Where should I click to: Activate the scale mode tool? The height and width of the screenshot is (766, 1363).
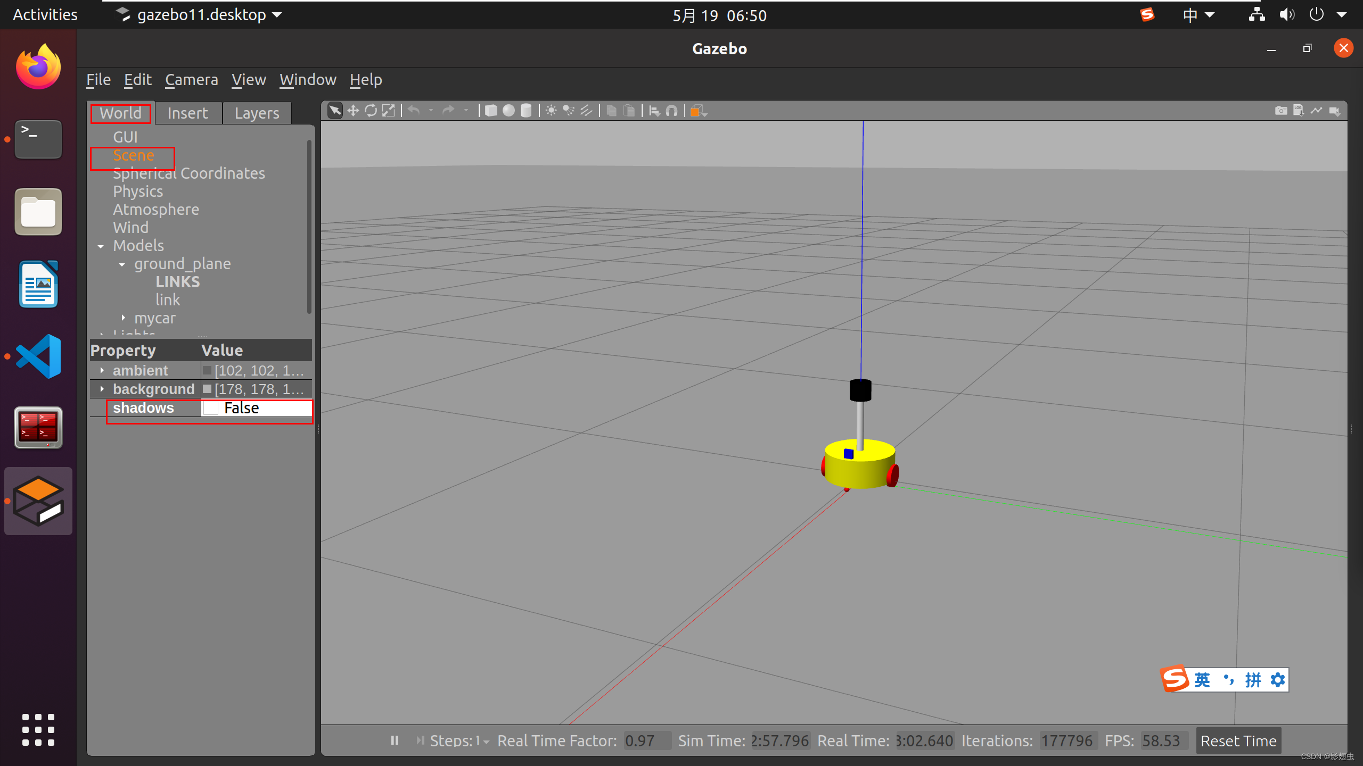(x=389, y=111)
